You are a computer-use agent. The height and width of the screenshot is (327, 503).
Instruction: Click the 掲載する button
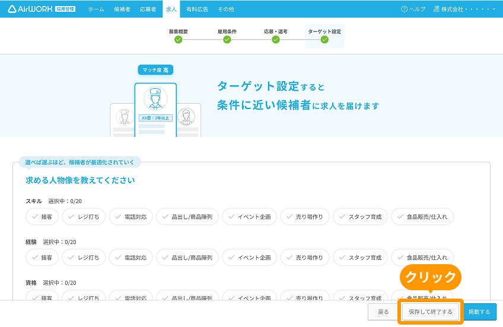coord(479,312)
